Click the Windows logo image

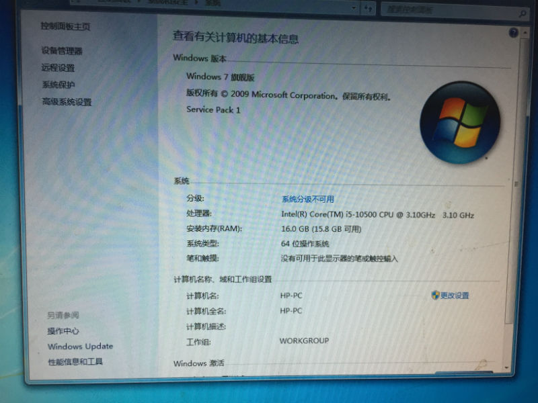(x=460, y=122)
